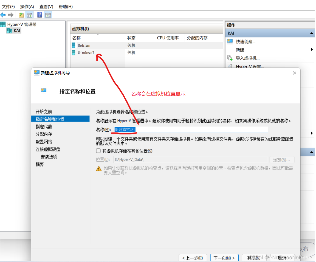Go to wizard step 指定代数
Screen dimensions: 316x262
tap(44, 127)
